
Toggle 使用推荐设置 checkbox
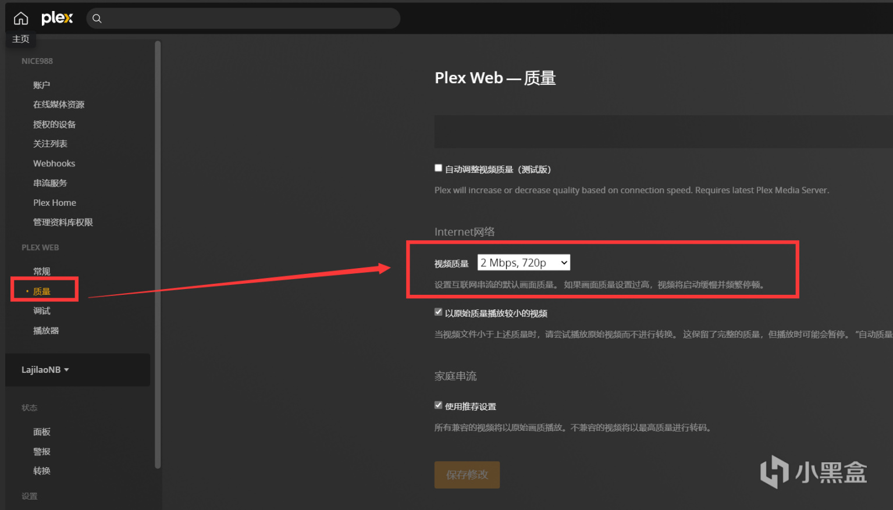point(439,405)
